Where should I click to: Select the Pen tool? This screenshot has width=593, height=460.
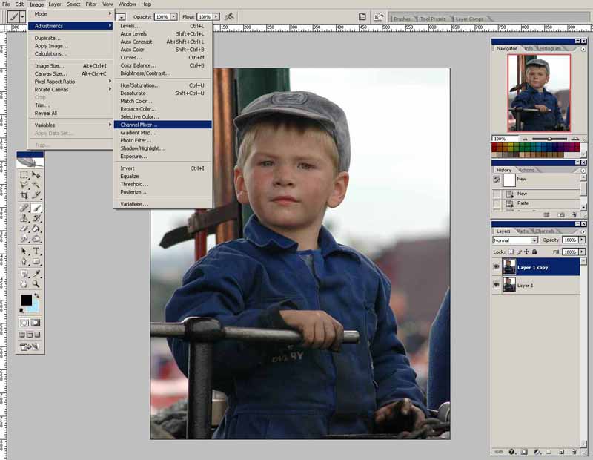[24, 261]
